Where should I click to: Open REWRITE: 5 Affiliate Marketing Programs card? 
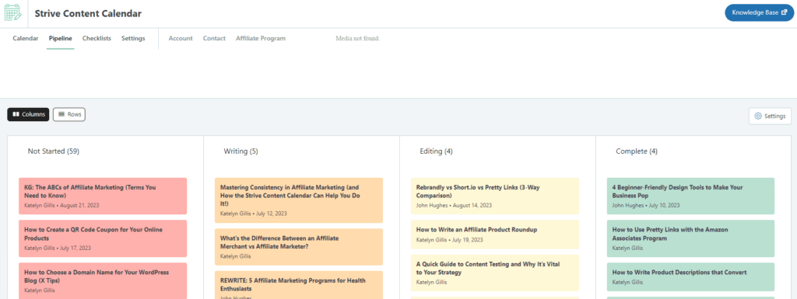[299, 285]
